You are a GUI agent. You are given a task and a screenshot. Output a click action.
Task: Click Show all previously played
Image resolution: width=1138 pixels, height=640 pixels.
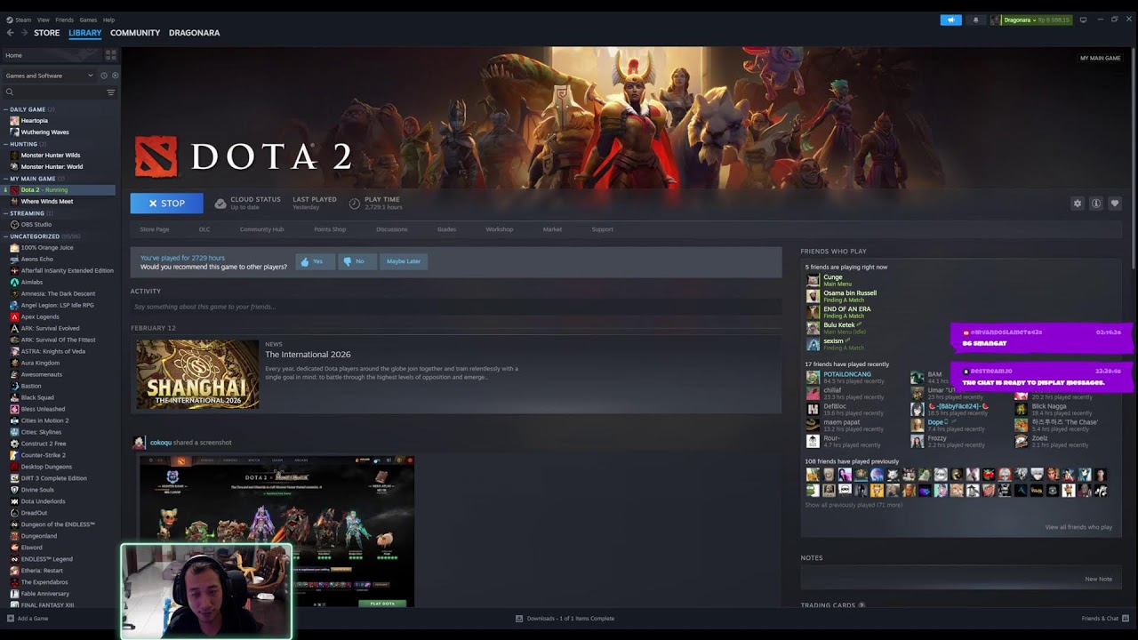coord(853,505)
